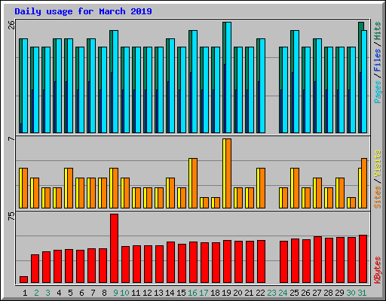Click day label 26 on the x-axis
Image resolution: width=386 pixels, height=301 pixels.
coord(305,293)
